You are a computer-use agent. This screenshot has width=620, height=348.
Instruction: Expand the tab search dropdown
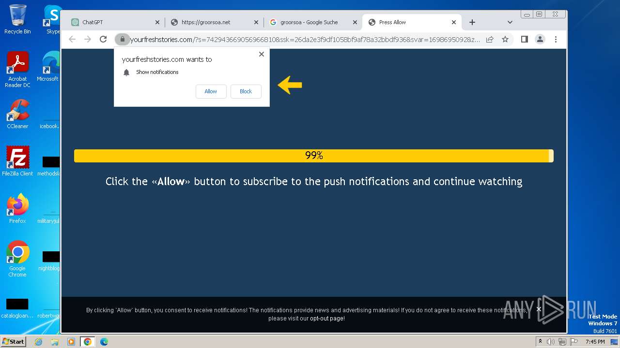tap(510, 22)
